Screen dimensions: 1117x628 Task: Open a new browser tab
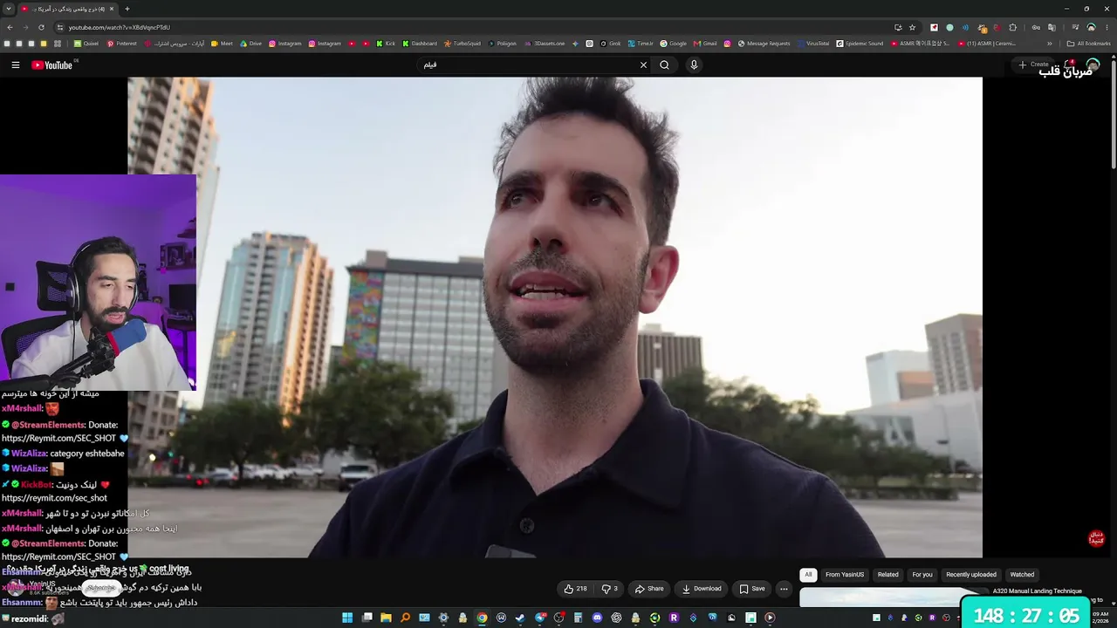pos(127,9)
